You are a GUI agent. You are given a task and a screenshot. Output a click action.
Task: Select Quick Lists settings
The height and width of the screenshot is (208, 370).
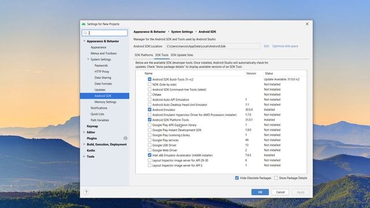pyautogui.click(x=98, y=114)
